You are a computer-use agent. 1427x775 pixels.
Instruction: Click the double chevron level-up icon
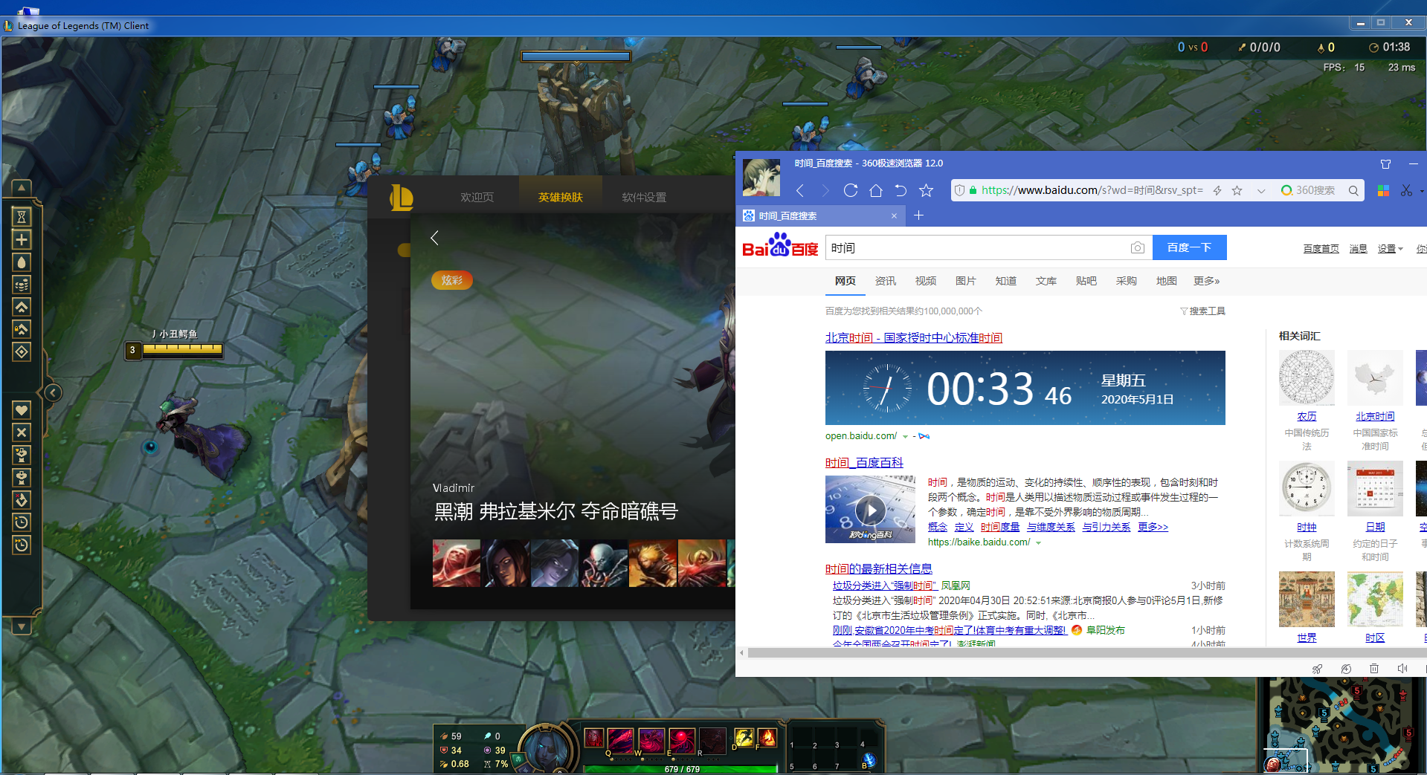pyautogui.click(x=22, y=306)
